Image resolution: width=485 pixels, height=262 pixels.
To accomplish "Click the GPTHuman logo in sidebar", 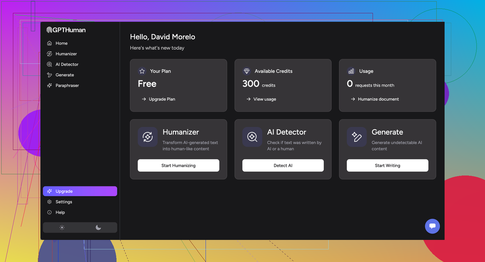I will [66, 30].
